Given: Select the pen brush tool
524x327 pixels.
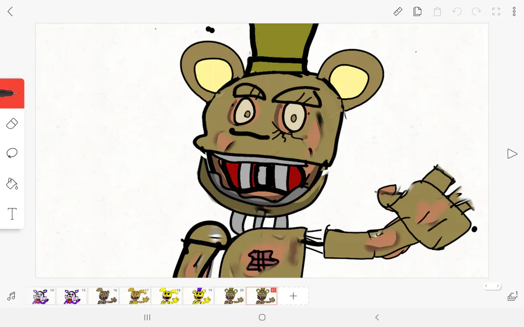Looking at the screenshot, I should 12,94.
